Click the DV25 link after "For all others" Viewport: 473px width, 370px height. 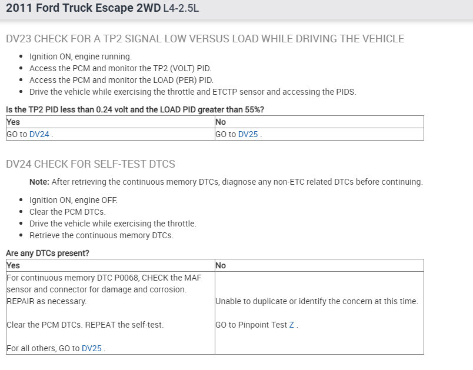pyautogui.click(x=92, y=348)
